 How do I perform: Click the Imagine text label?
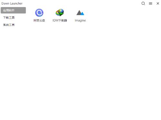pyautogui.click(x=80, y=20)
